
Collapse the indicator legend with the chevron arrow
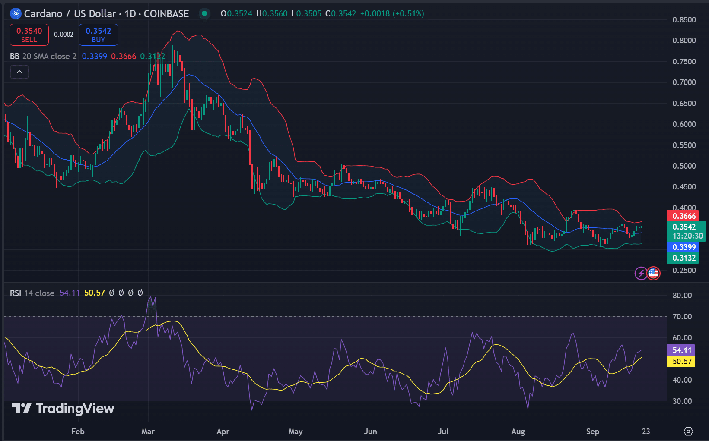click(19, 72)
